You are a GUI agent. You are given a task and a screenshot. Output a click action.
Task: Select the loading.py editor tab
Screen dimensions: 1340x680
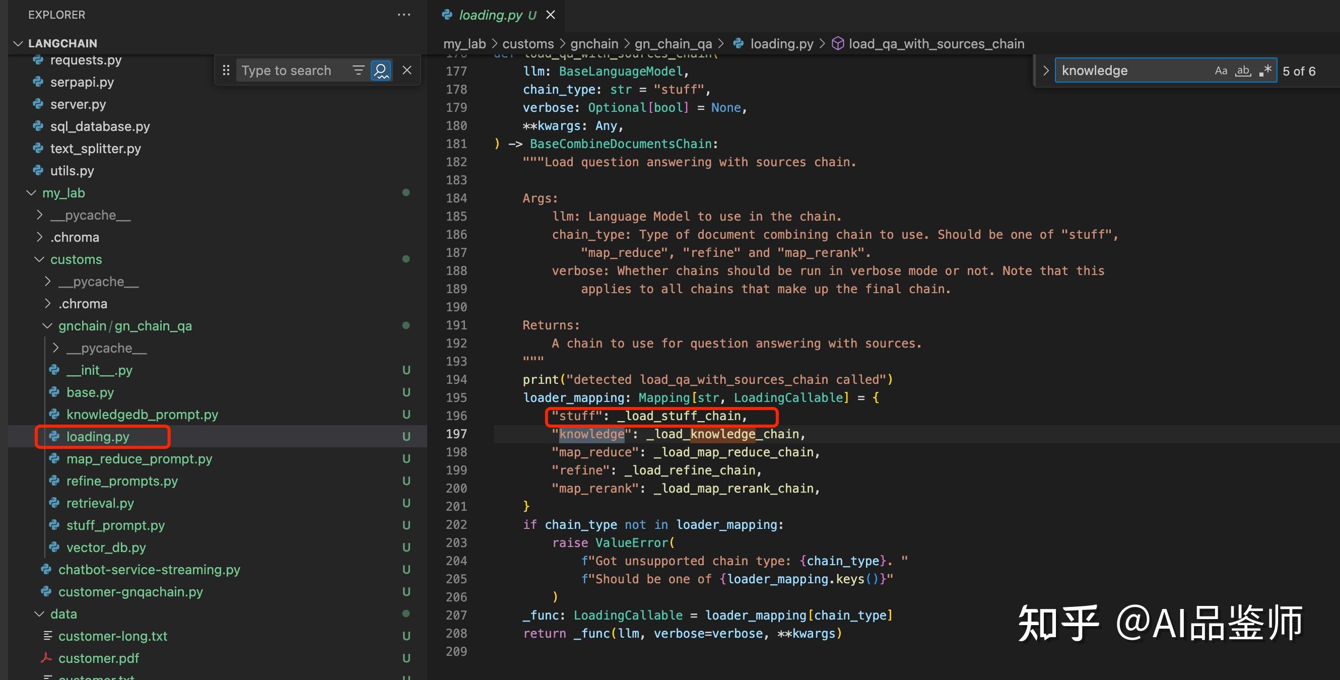pyautogui.click(x=490, y=15)
